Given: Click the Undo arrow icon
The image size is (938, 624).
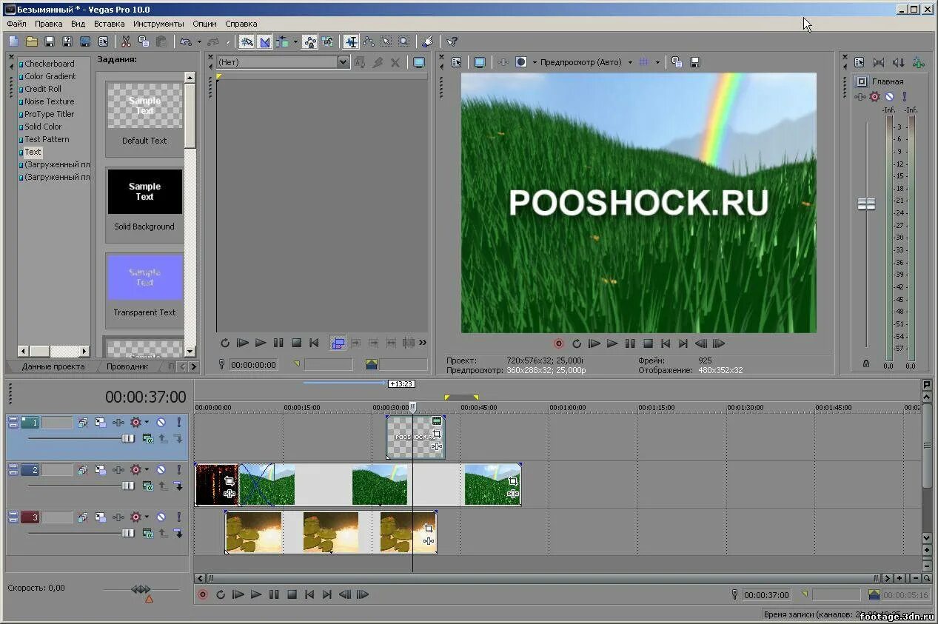Looking at the screenshot, I should click(x=186, y=41).
